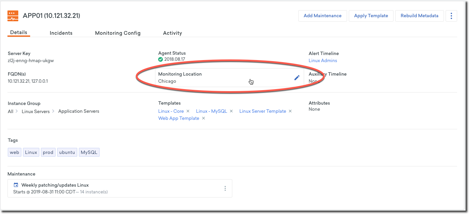Open the Web App Template link

point(178,118)
